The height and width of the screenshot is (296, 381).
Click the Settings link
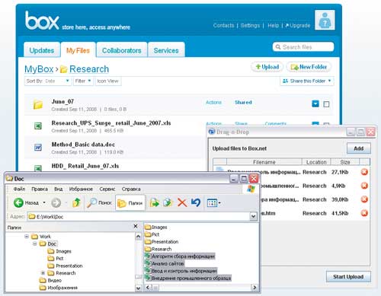250,25
